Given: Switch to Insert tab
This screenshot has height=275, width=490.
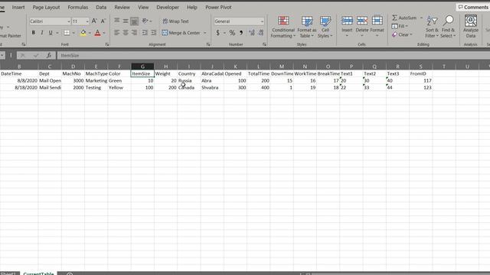Looking at the screenshot, I should pyautogui.click(x=18, y=7).
